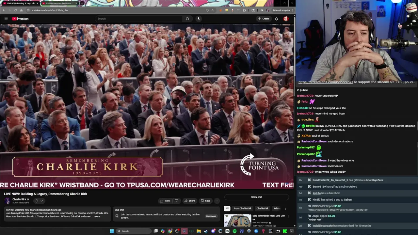Click "Sumo8169 has gifted a sub" event

click(335, 186)
